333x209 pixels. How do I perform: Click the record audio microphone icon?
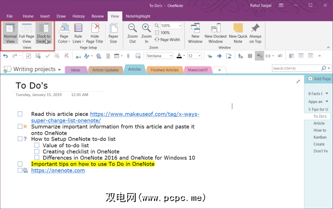click(241, 56)
